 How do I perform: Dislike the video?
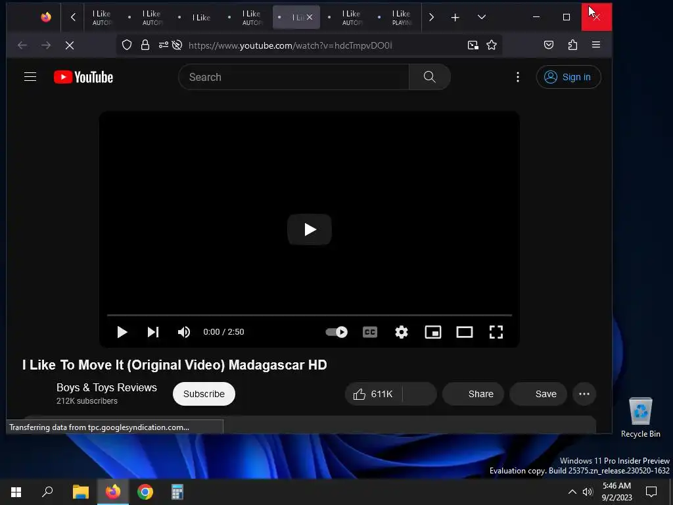click(419, 394)
